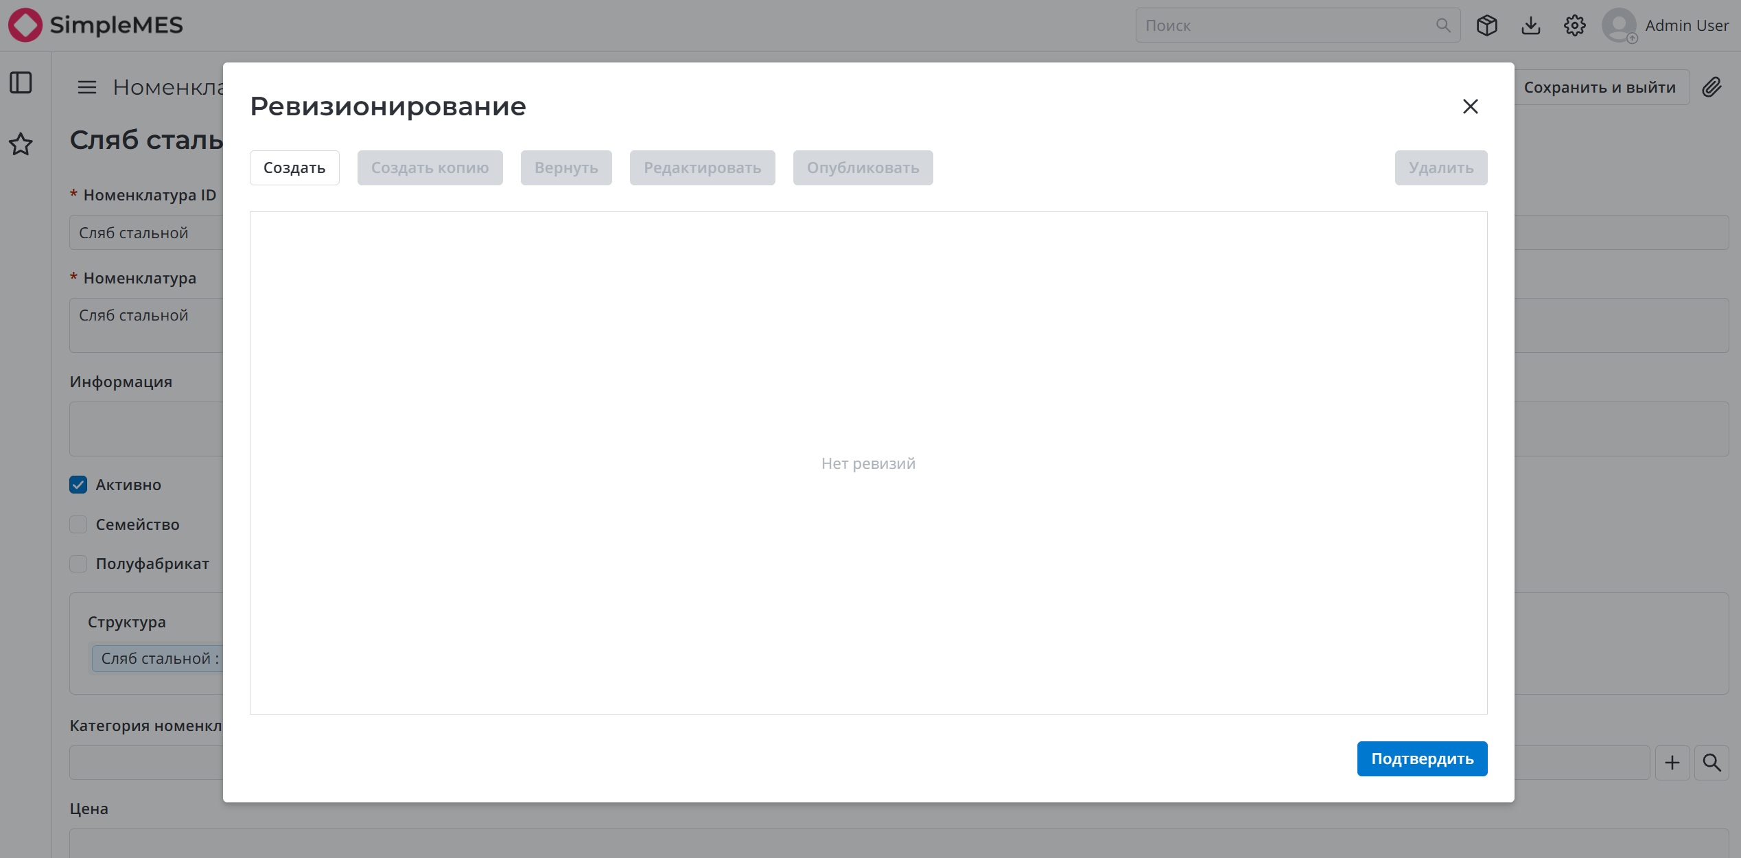This screenshot has width=1741, height=858.
Task: Click the SimpleMES logo
Action: (x=96, y=25)
